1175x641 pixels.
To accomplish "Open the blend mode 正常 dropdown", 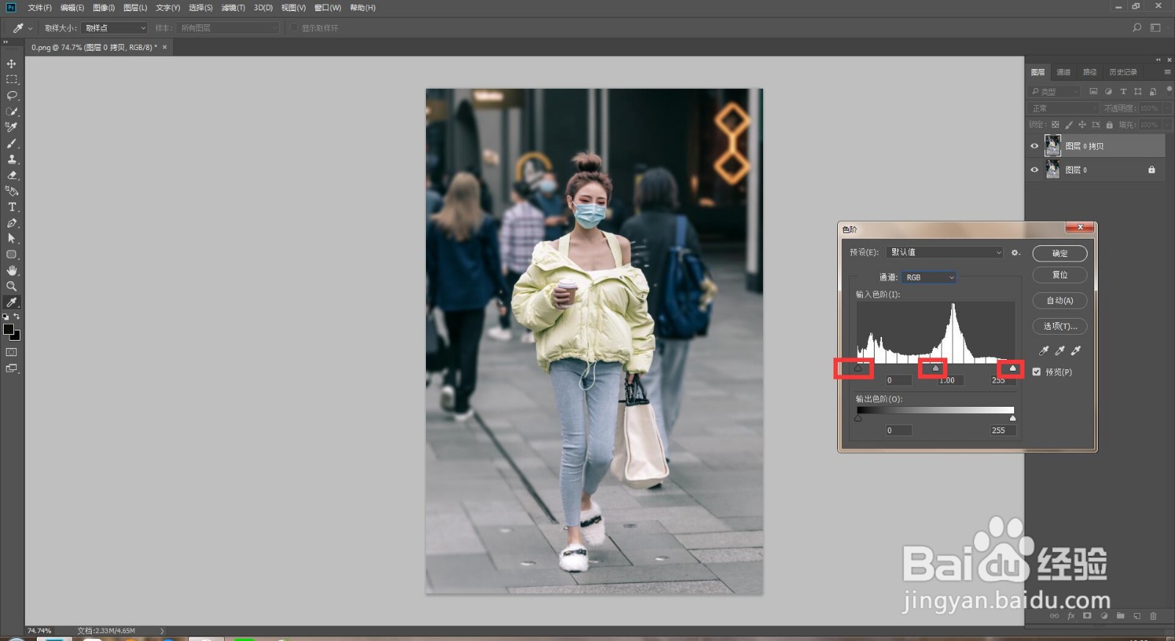I will pos(1063,108).
